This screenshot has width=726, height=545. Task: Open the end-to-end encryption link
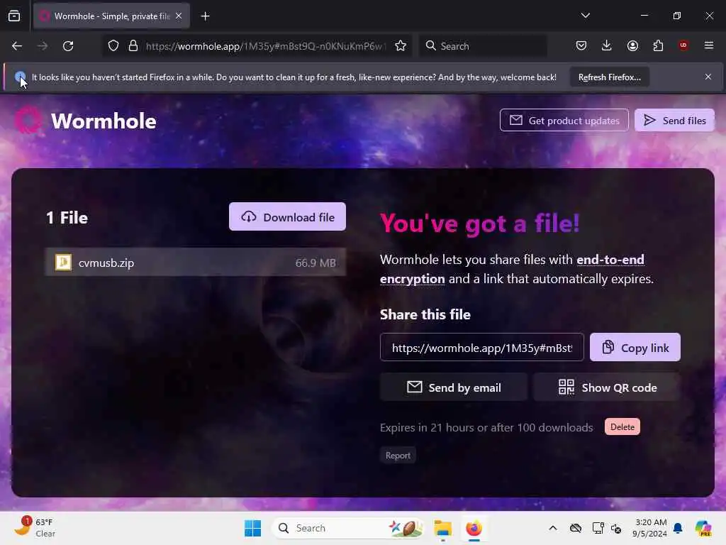512,269
